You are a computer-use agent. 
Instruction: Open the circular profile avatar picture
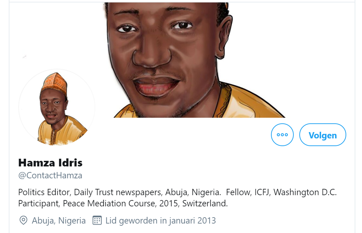[57, 107]
